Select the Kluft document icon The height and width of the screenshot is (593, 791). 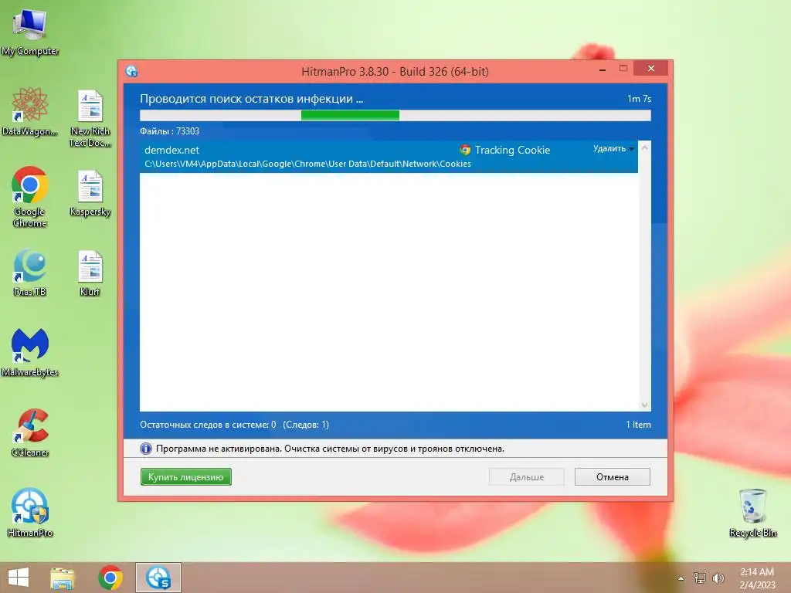click(90, 273)
